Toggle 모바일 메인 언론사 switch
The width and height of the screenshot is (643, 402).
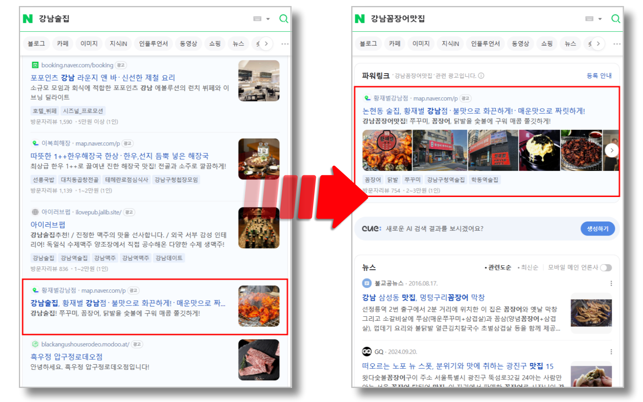[x=606, y=268]
